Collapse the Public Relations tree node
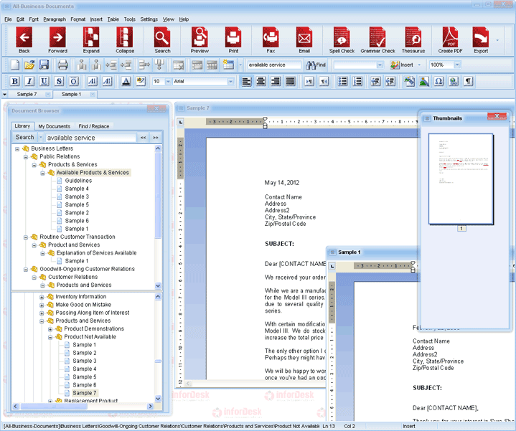 coord(26,157)
